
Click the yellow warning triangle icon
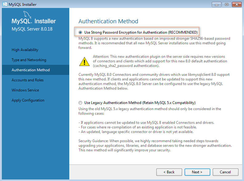(x=84, y=62)
